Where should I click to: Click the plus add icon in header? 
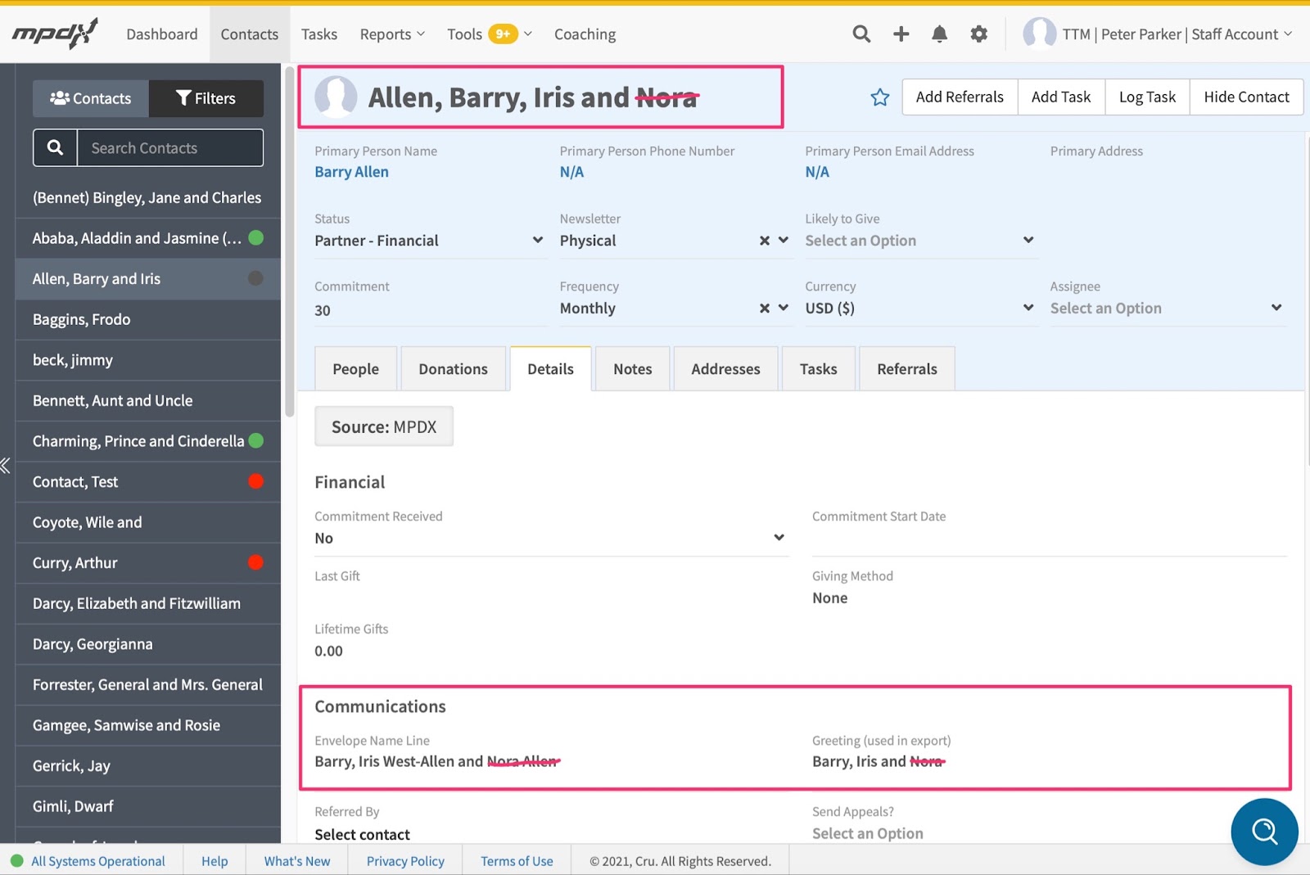tap(901, 34)
